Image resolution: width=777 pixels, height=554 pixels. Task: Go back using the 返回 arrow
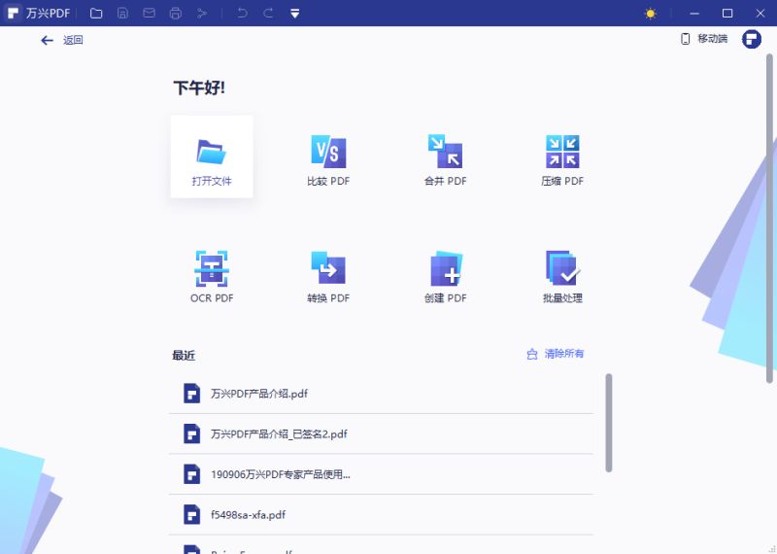(62, 40)
